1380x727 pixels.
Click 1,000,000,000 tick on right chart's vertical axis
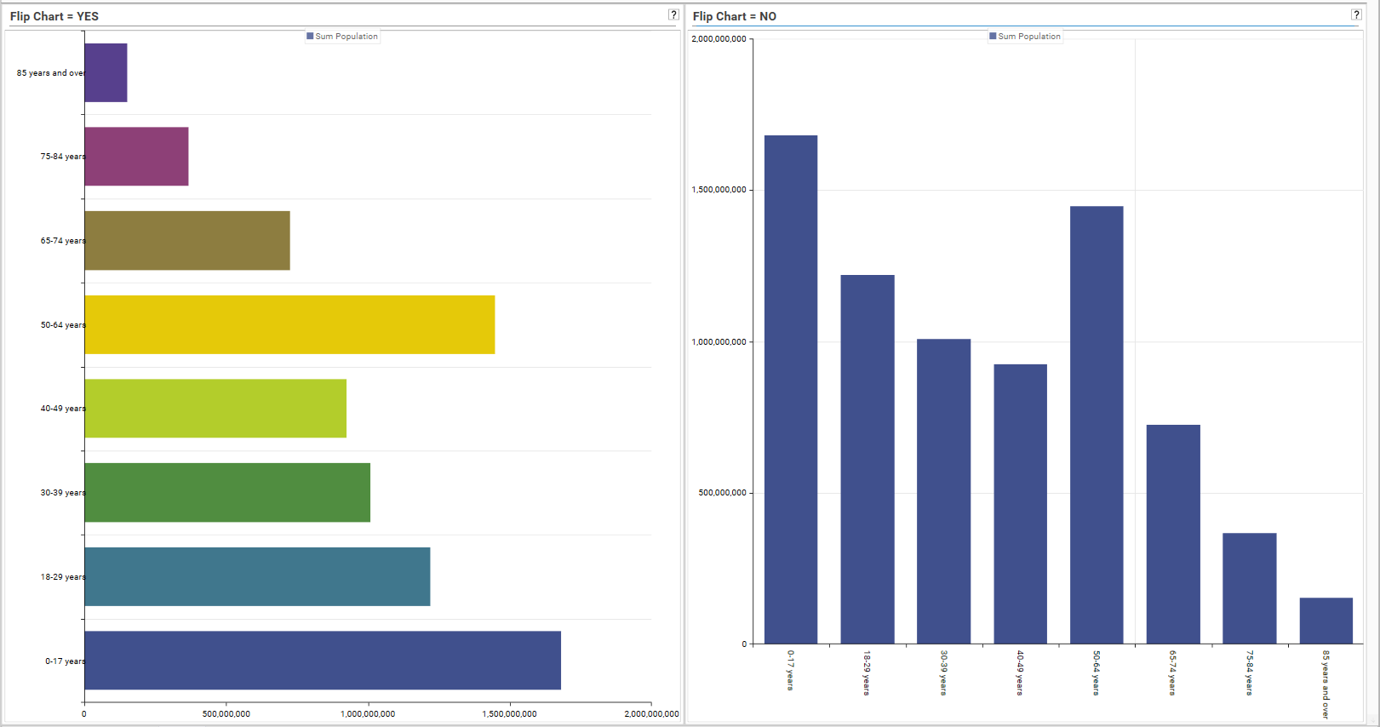tap(719, 342)
